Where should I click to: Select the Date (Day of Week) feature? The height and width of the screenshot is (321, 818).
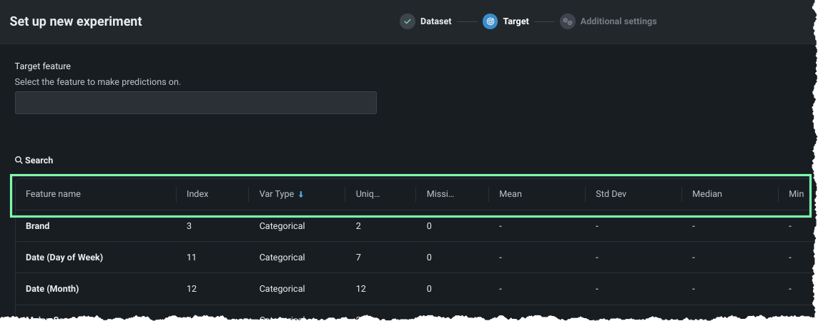(x=64, y=258)
